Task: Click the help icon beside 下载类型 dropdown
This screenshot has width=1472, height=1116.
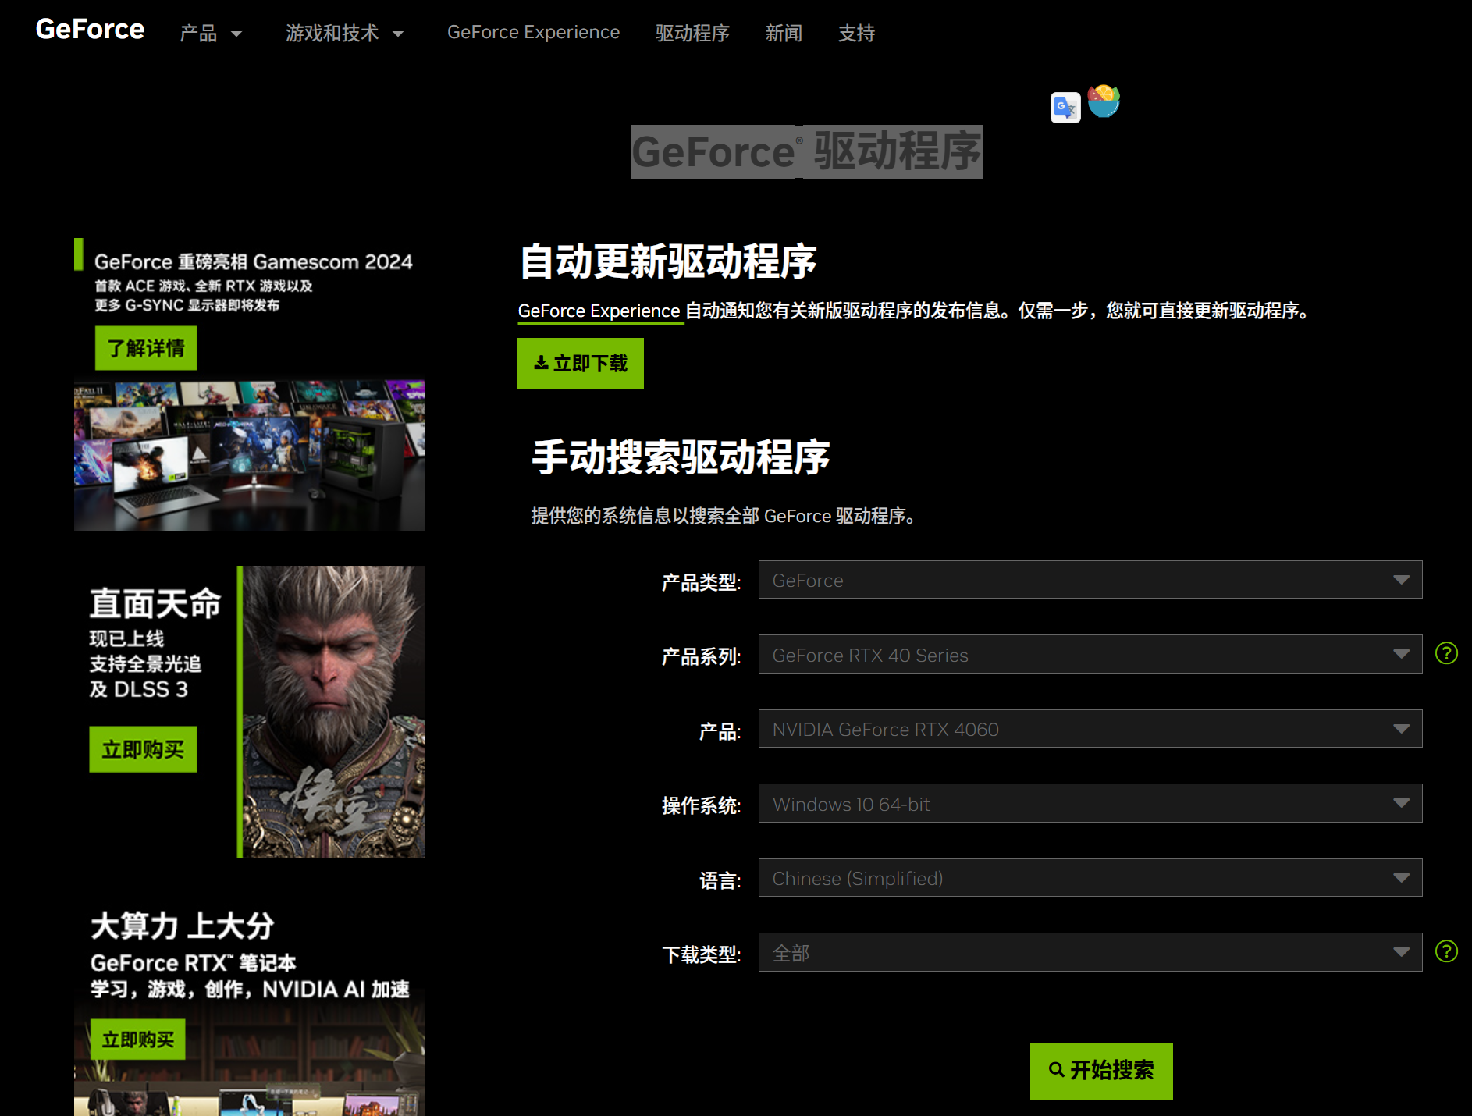Action: [1446, 951]
